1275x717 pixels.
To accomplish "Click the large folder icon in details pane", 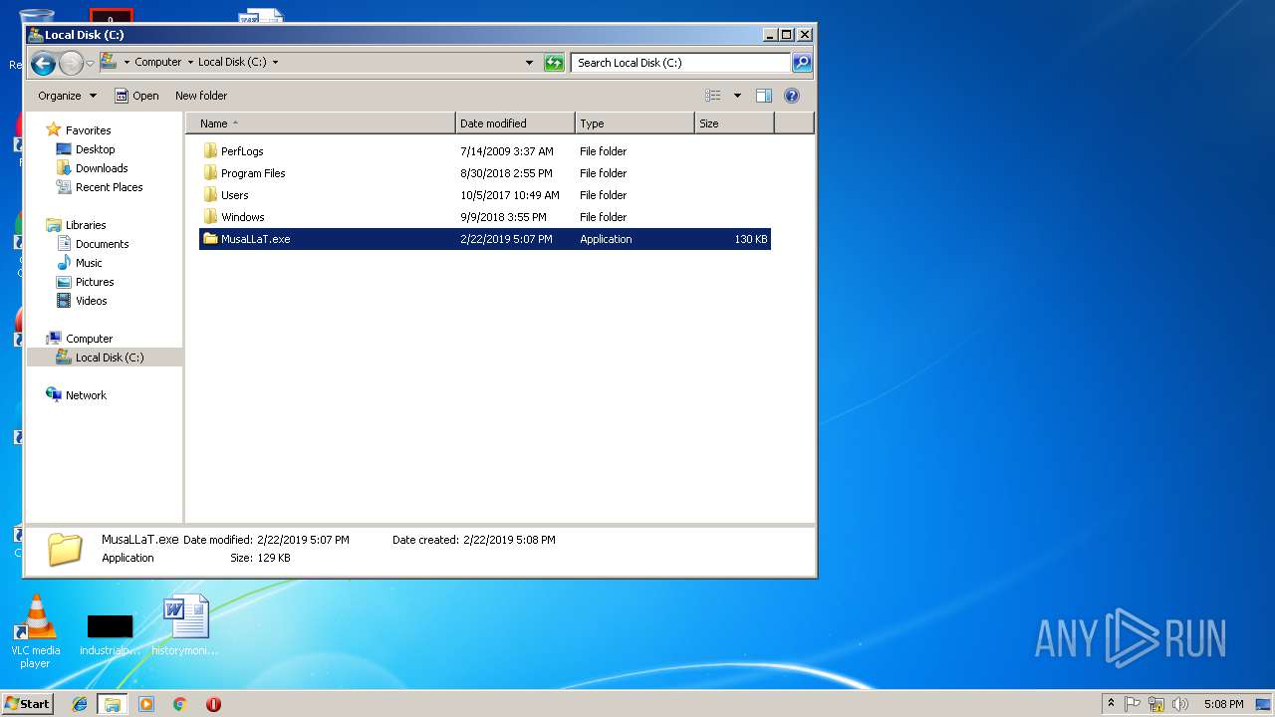I will point(65,549).
